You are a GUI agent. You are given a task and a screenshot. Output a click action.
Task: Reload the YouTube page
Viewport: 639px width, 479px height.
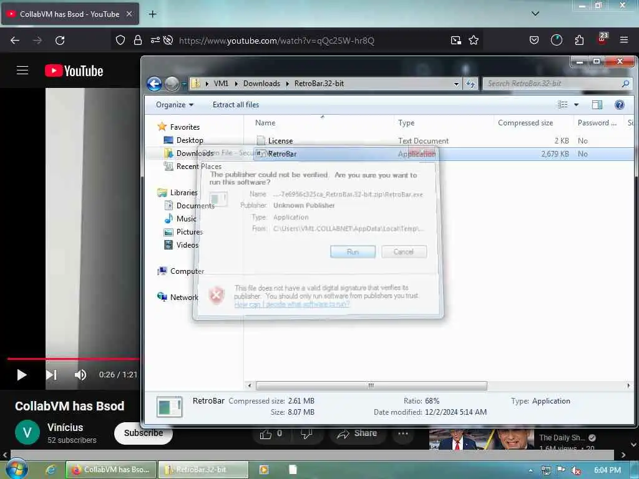click(x=60, y=41)
